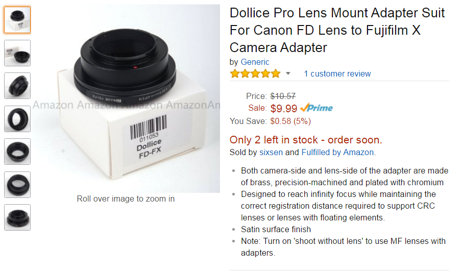Image resolution: width=463 pixels, height=273 pixels.
Task: Expand the star rating dropdown arrow
Action: [x=288, y=74]
